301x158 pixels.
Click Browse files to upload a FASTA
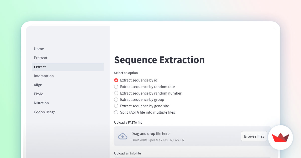[x=254, y=136]
